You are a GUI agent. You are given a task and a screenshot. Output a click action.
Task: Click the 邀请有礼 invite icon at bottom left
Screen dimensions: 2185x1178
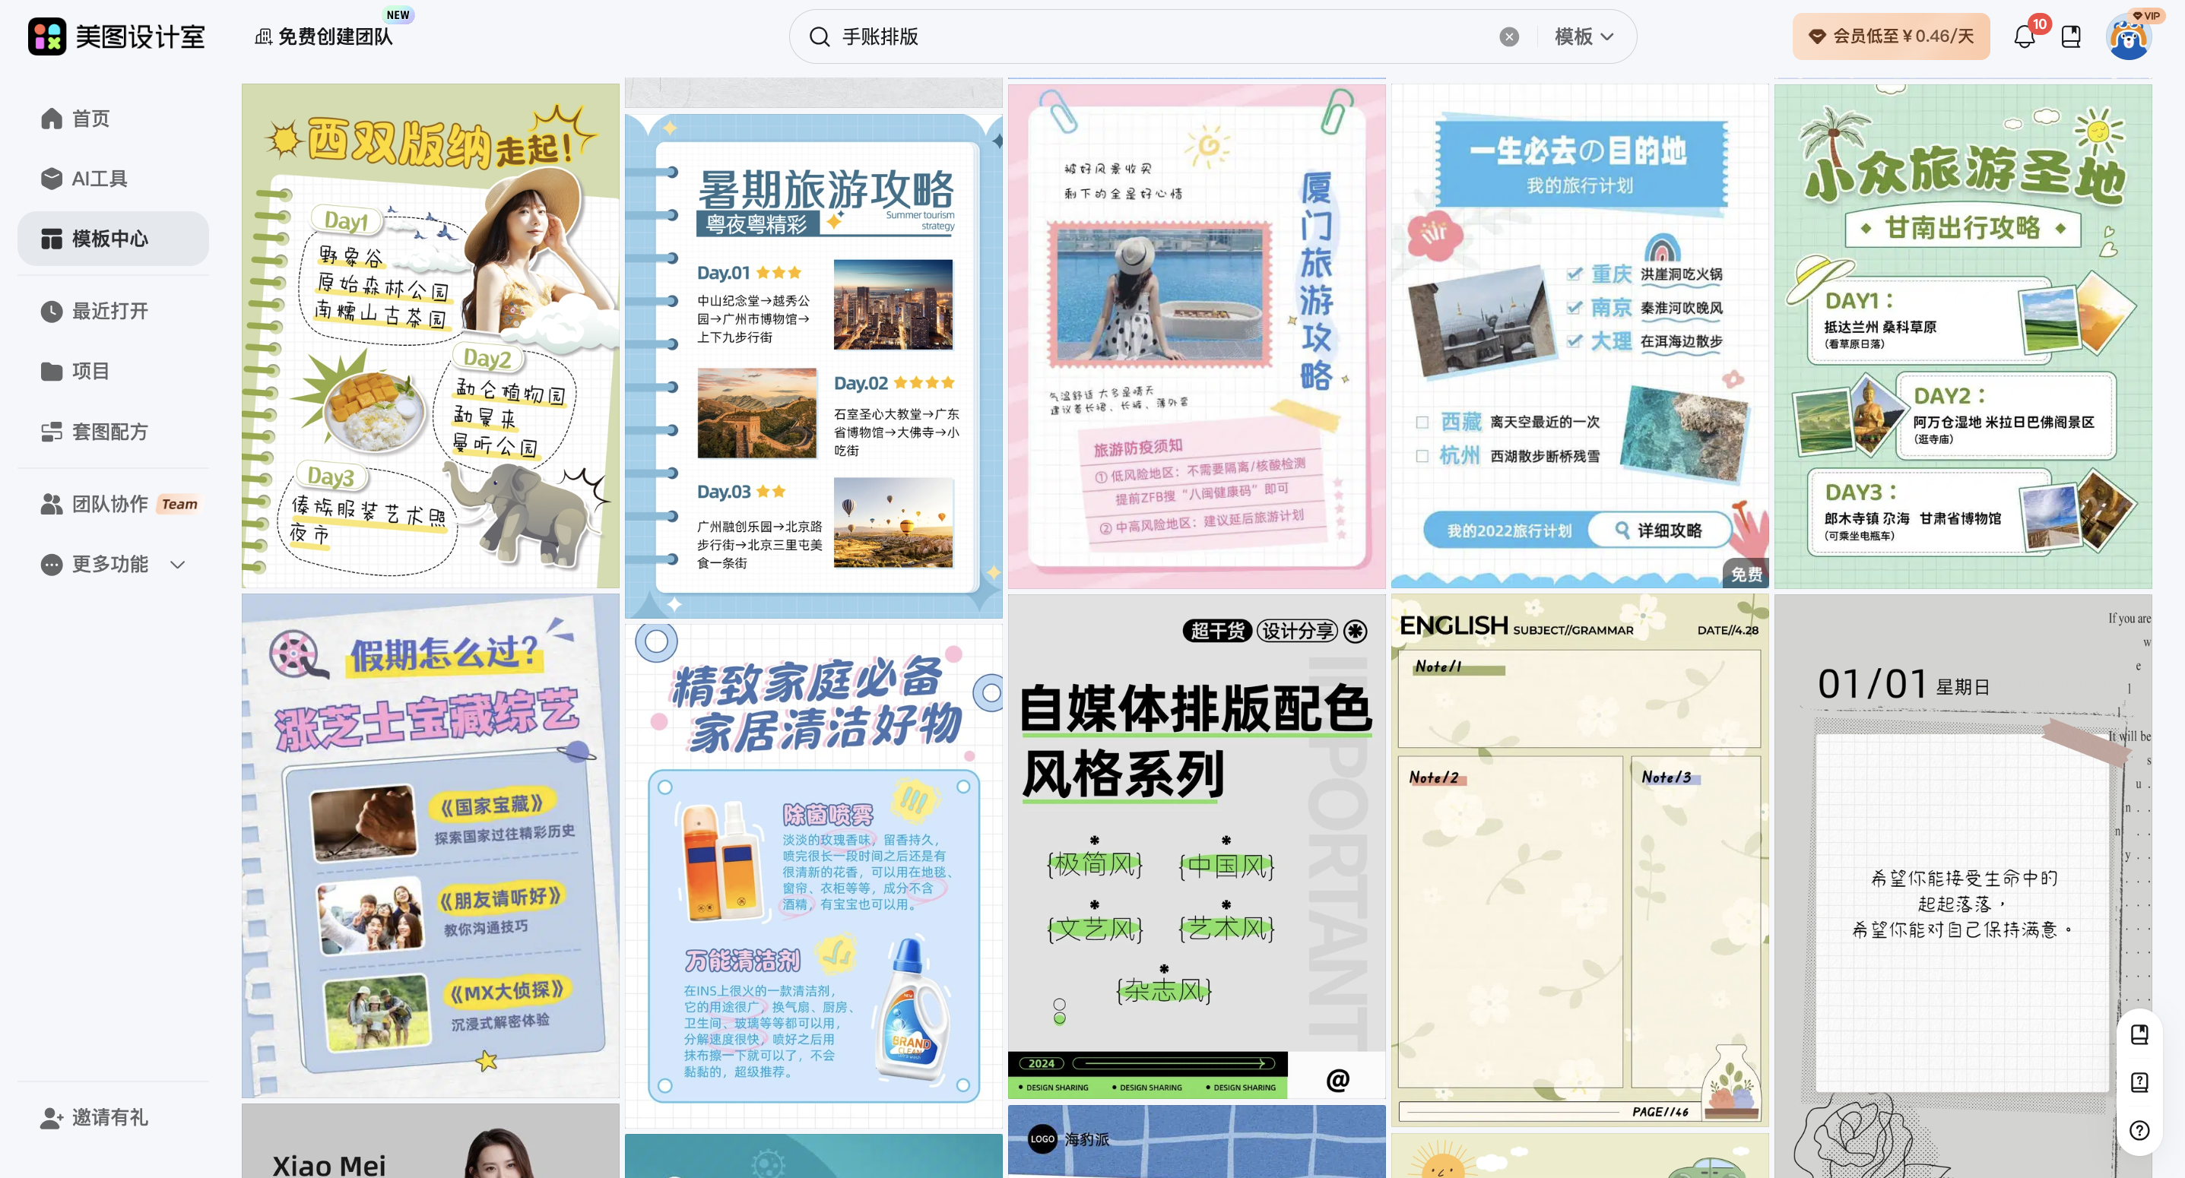[x=51, y=1118]
